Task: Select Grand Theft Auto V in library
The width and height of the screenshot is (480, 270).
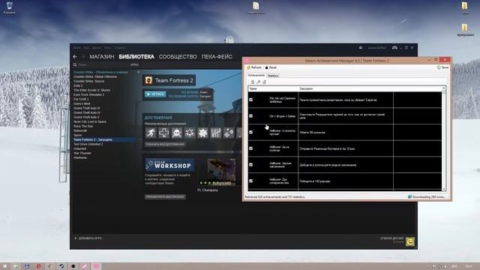Action: pos(86,117)
